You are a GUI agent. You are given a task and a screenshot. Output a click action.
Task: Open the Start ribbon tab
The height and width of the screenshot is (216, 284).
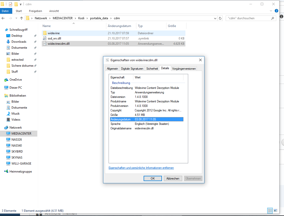pos(19,11)
